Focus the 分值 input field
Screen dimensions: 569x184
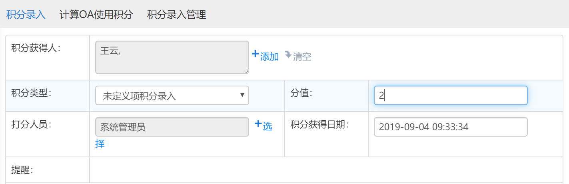pos(451,96)
